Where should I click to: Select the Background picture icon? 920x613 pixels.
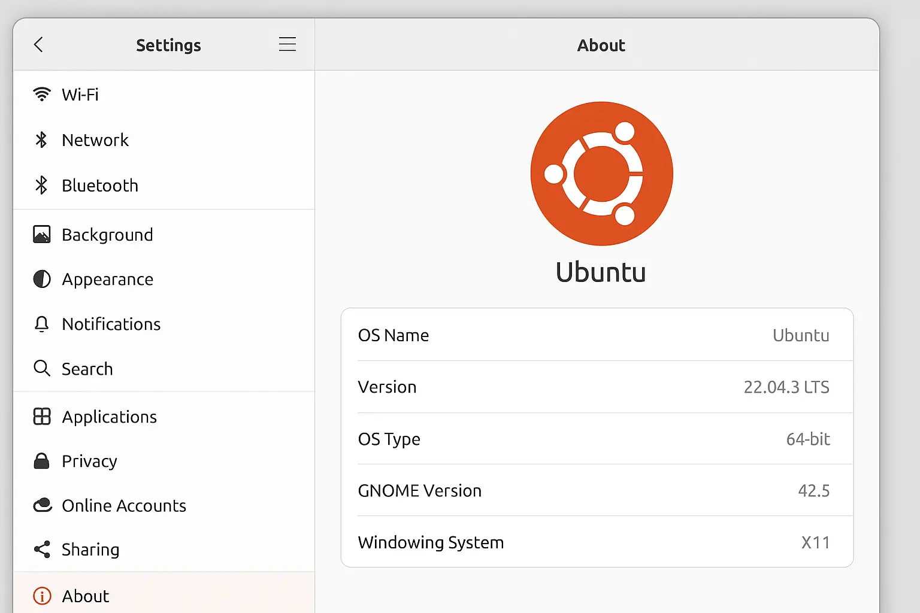(41, 234)
